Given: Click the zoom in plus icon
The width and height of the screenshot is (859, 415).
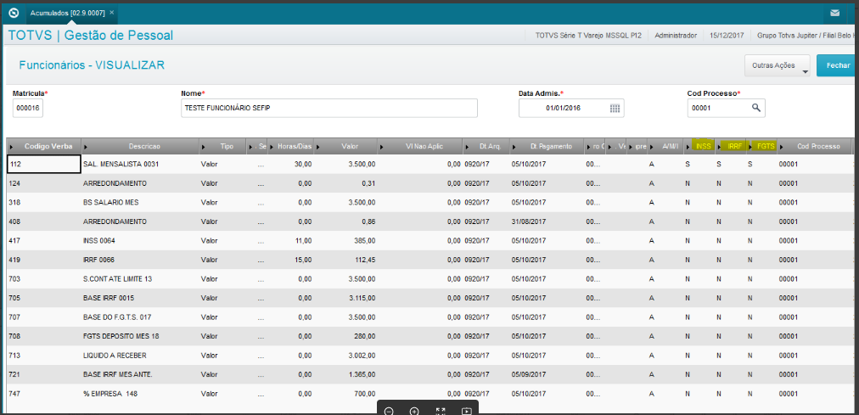Looking at the screenshot, I should (414, 411).
